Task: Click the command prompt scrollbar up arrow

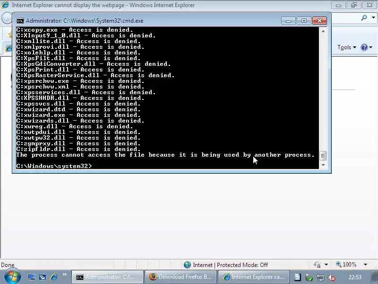Action: click(323, 31)
